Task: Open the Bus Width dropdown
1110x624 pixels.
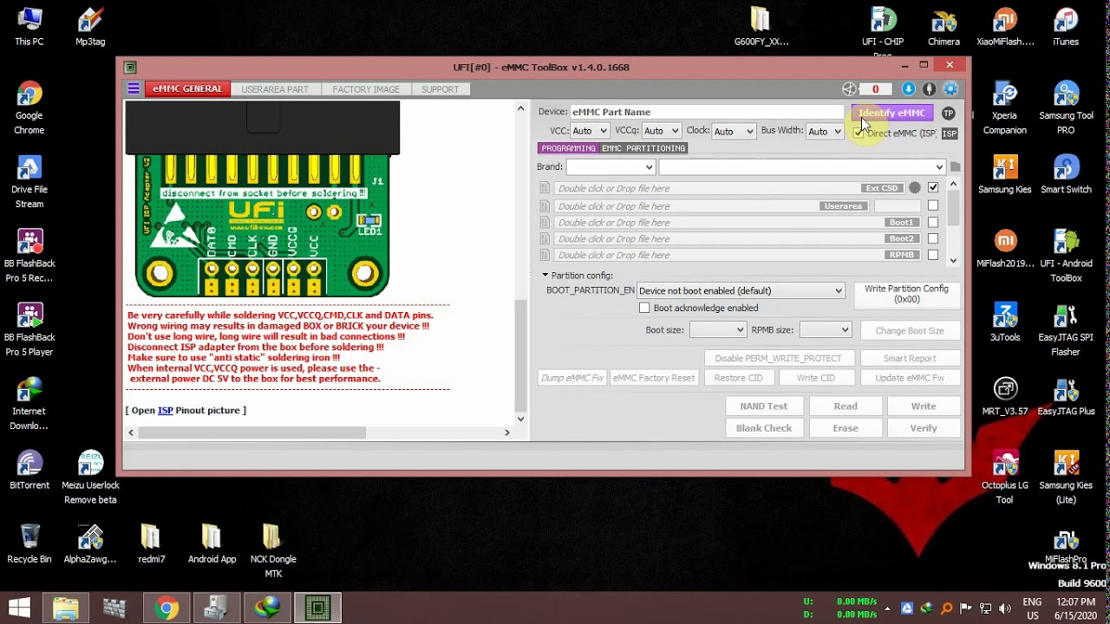Action: (825, 131)
